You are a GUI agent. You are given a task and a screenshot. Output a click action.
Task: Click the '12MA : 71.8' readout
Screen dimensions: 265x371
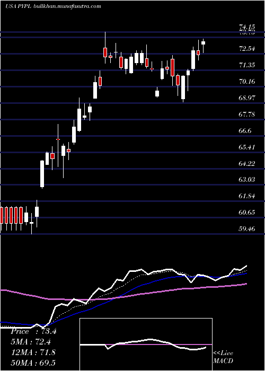tap(33, 352)
